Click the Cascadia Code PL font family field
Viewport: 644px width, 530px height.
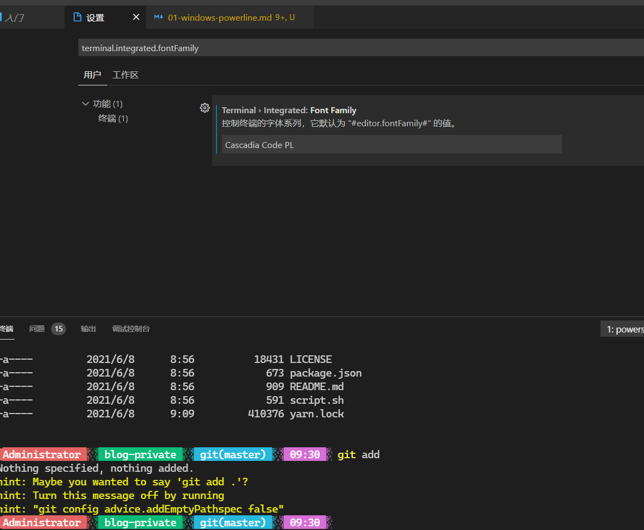(x=391, y=145)
